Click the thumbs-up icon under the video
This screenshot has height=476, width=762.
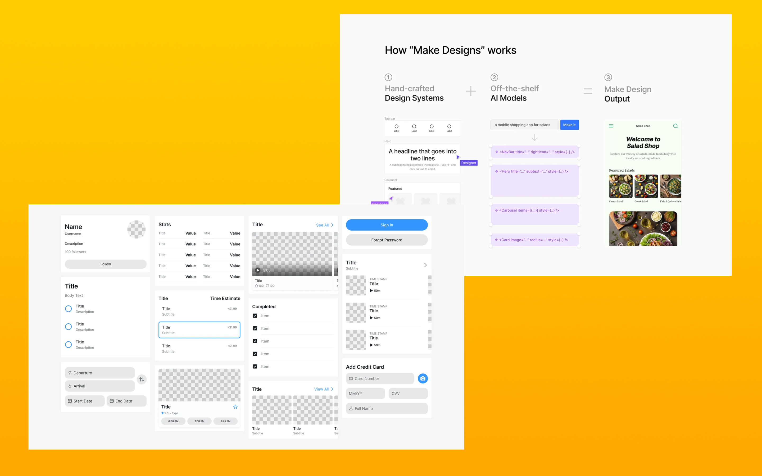tap(256, 286)
